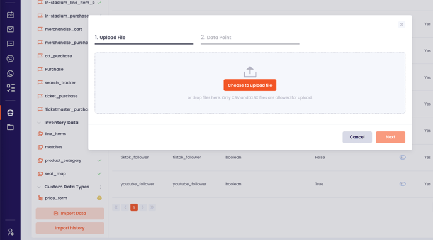Select ott_purchase in the tree
This screenshot has height=240, width=433.
pos(59,56)
